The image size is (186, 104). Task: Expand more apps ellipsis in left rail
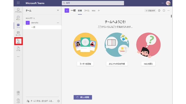pyautogui.click(x=18, y=56)
